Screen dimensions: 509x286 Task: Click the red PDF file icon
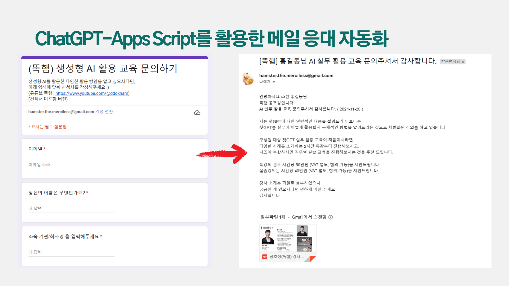pyautogui.click(x=264, y=257)
